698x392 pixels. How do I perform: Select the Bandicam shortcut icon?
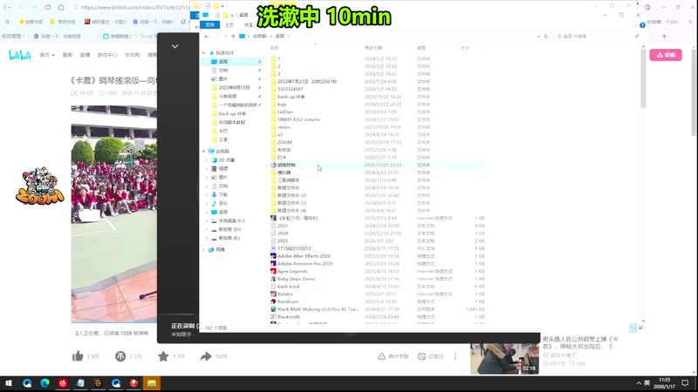click(273, 301)
